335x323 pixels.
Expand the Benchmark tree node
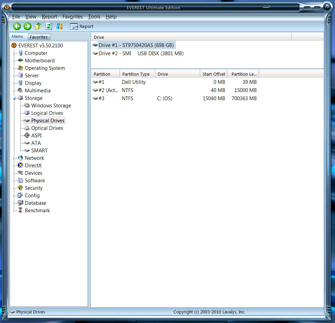coord(14,211)
